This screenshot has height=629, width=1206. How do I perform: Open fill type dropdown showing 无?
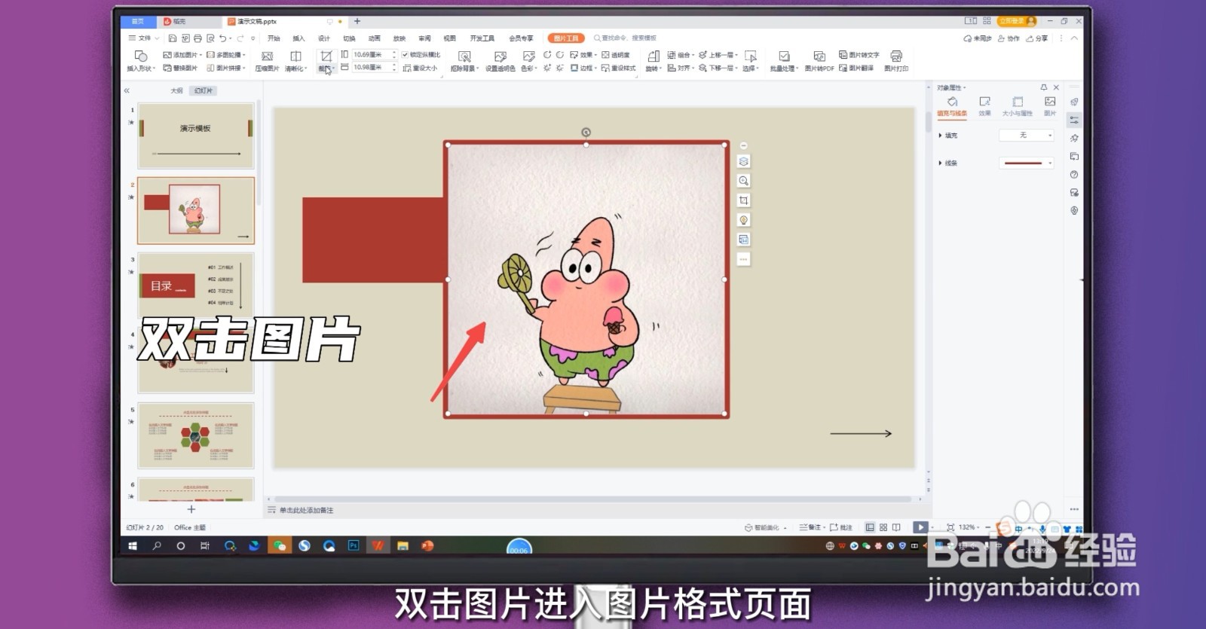(x=1026, y=136)
